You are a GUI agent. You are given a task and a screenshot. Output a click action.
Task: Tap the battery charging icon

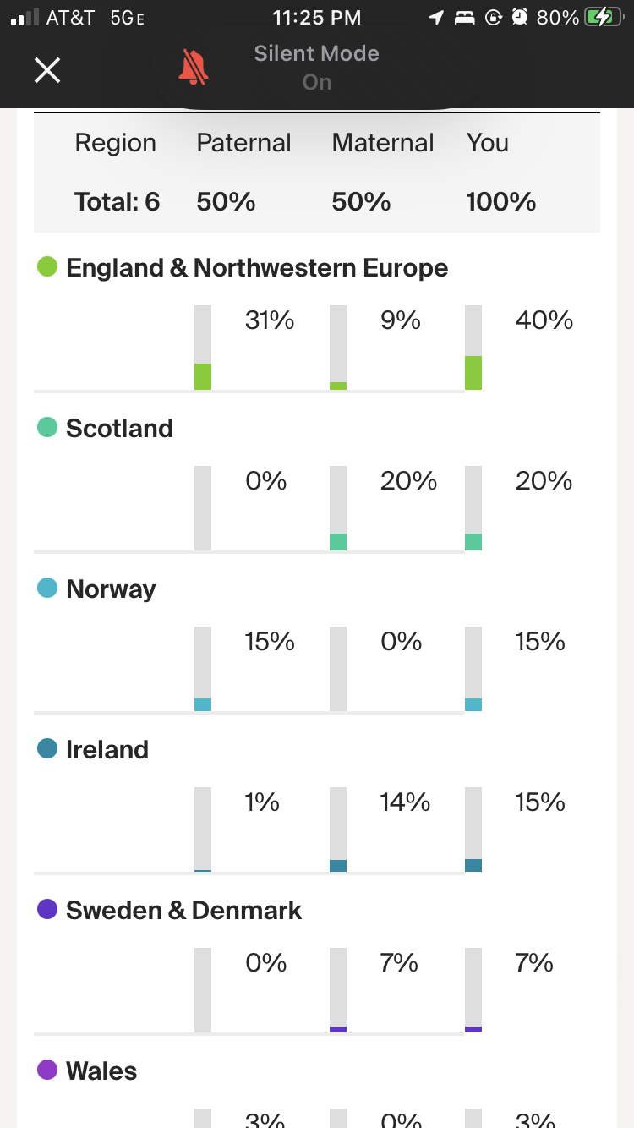604,18
